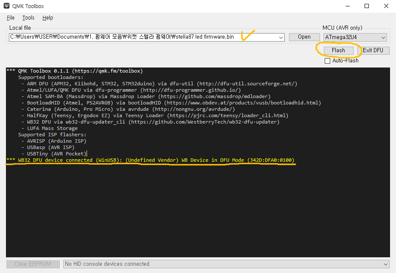Image resolution: width=396 pixels, height=273 pixels.
Task: Click the 'USBTiny (AVR Pocket)' log line
Action: pyautogui.click(x=54, y=154)
